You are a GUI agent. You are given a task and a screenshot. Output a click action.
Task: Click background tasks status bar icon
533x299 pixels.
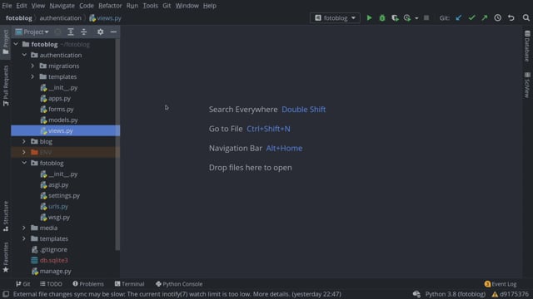tap(416, 294)
